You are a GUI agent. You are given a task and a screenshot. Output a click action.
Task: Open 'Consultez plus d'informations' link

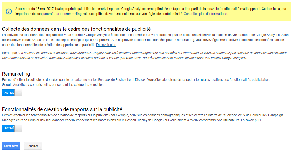[206, 14]
